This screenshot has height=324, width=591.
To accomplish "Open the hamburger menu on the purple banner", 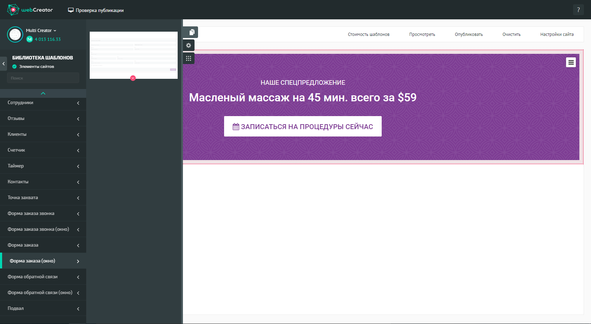I will (571, 62).
